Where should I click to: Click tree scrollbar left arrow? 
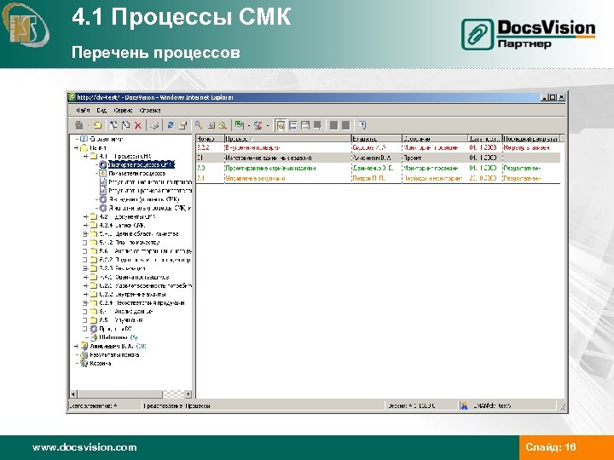coord(73,394)
